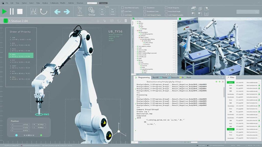The height and width of the screenshot is (147, 262).
Task: Click the toolbar search input field
Action: (248, 12)
